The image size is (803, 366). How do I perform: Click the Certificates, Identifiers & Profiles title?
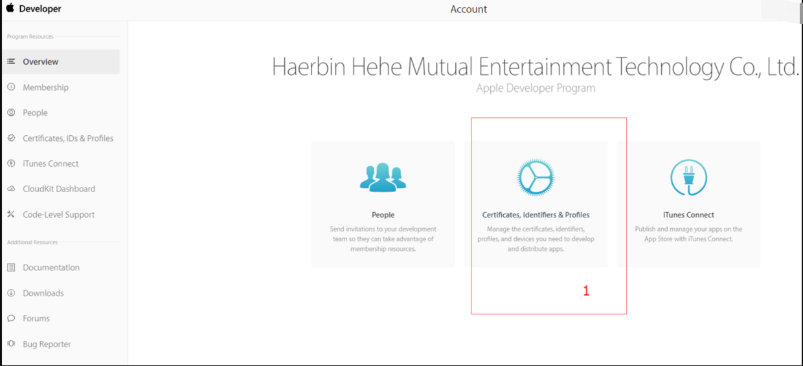(x=536, y=215)
